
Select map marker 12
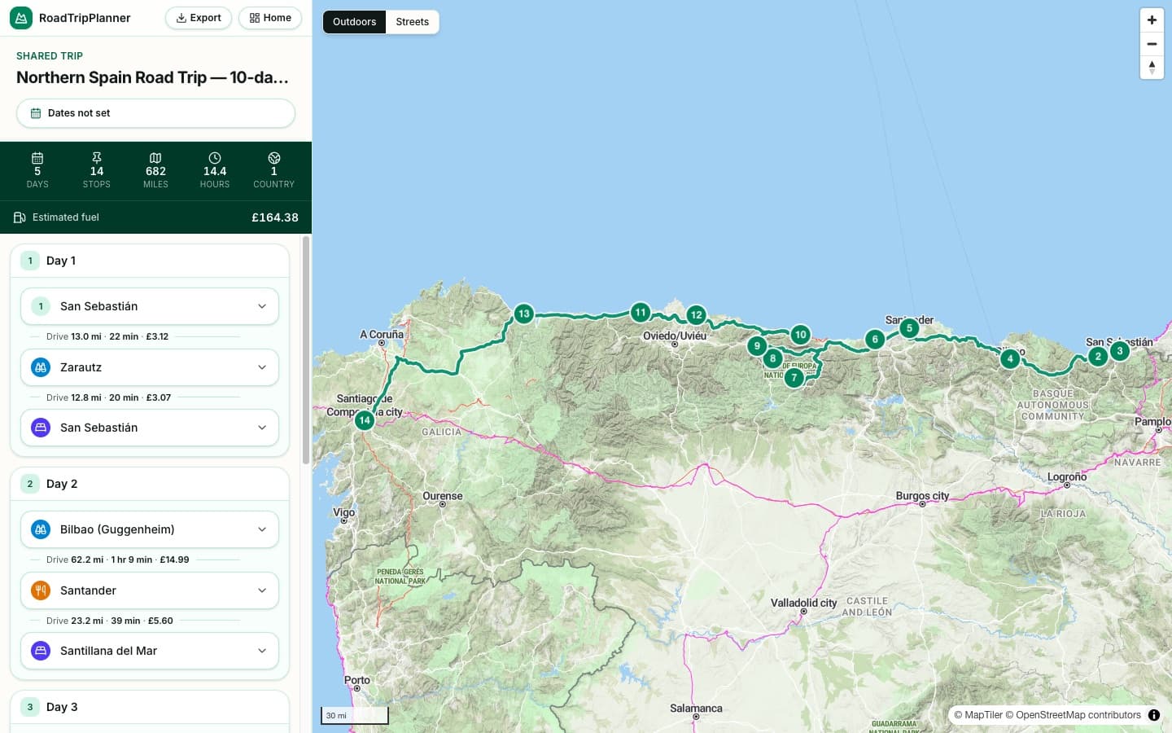696,315
